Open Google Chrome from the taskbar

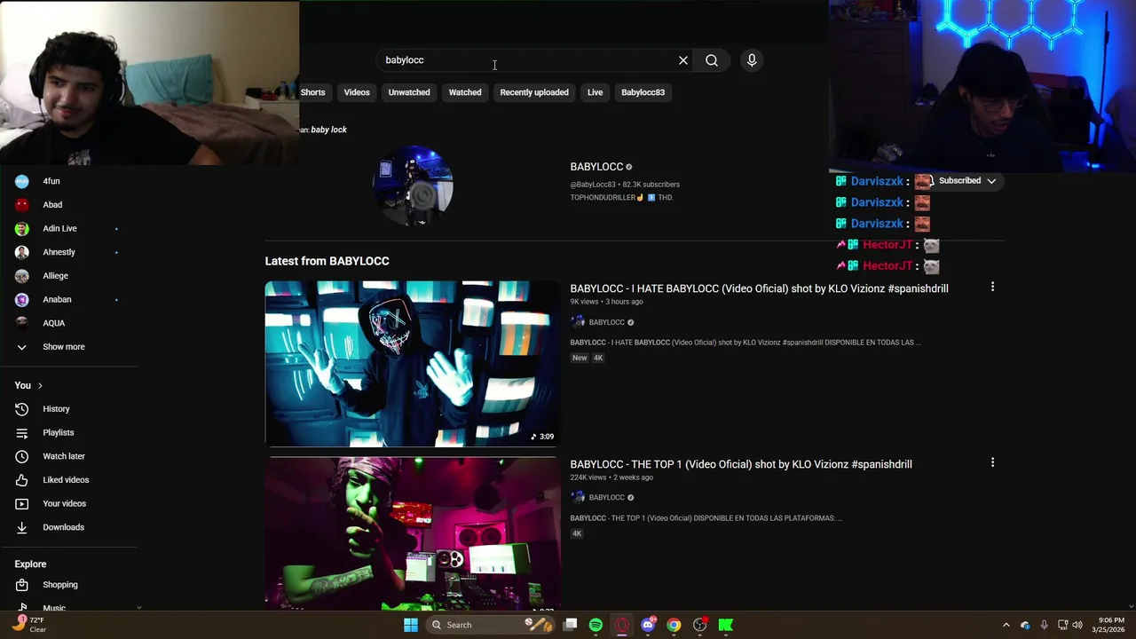tap(674, 625)
